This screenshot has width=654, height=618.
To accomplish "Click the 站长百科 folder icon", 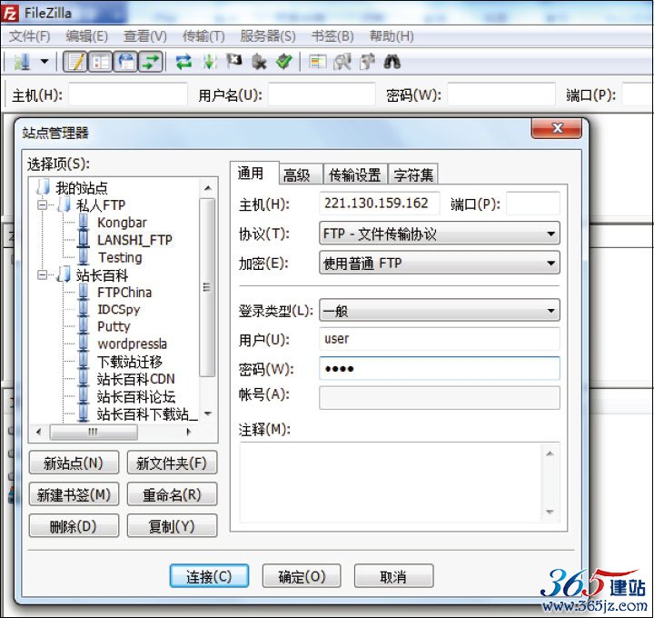I will (x=64, y=274).
